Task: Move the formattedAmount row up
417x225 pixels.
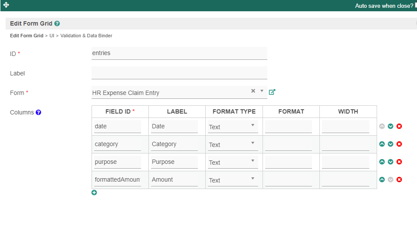Action: point(382,179)
